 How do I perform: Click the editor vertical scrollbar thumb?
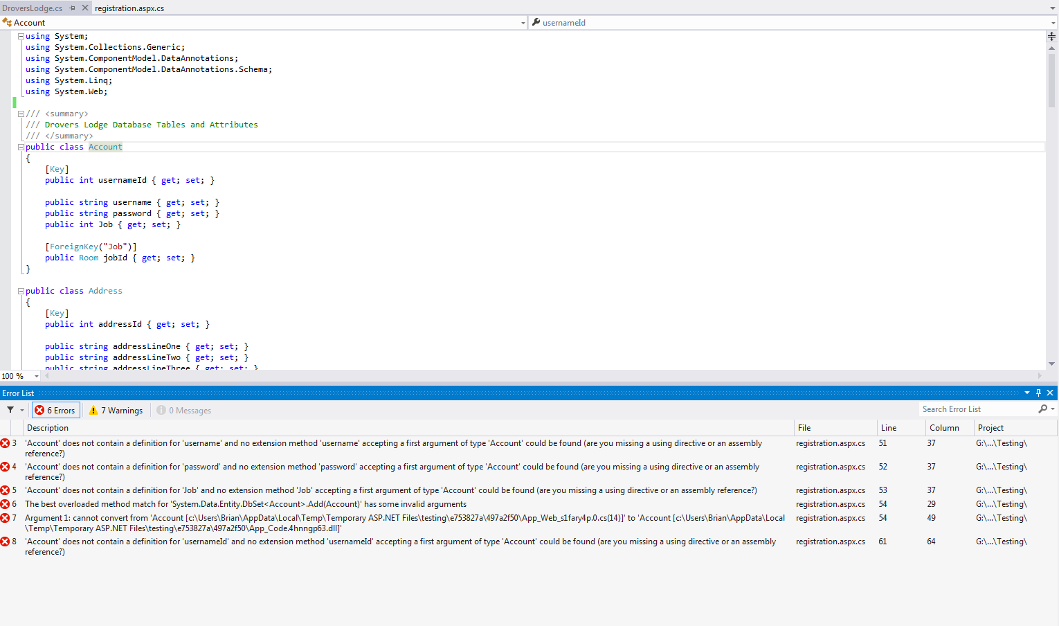[x=1052, y=80]
